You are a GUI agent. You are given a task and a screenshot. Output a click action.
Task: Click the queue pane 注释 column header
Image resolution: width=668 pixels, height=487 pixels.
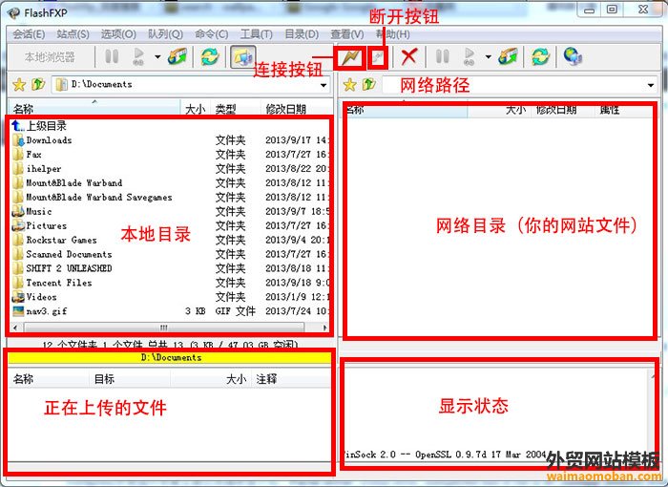[x=291, y=379]
